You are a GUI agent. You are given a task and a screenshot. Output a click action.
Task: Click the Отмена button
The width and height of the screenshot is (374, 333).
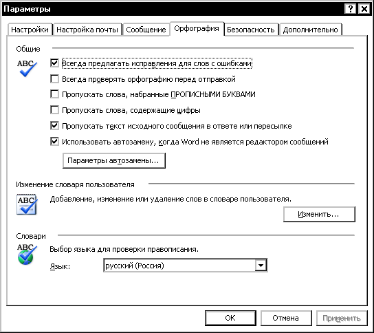[x=286, y=318]
